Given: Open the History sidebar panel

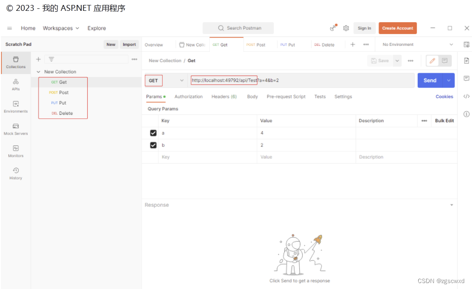Looking at the screenshot, I should click(16, 174).
